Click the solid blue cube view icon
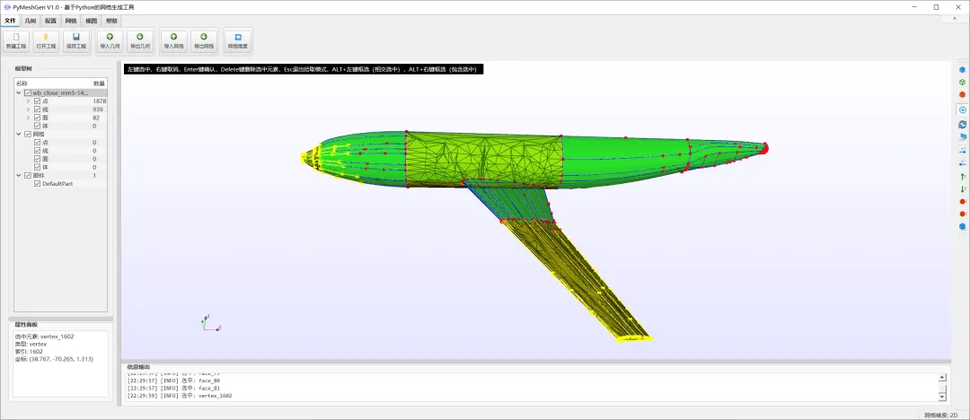Viewport: 970px width, 420px height. [962, 69]
